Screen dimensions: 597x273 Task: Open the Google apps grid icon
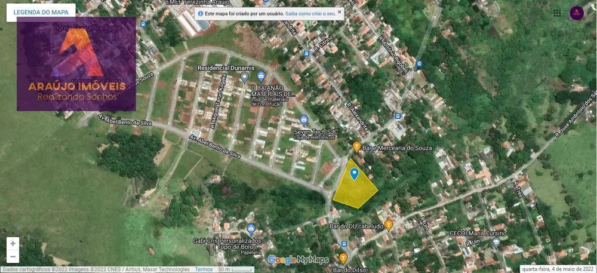click(557, 13)
